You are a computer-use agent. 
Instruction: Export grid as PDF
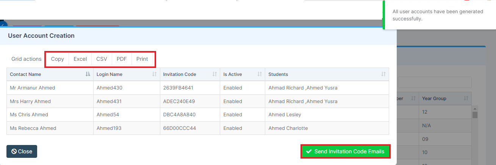click(x=122, y=59)
